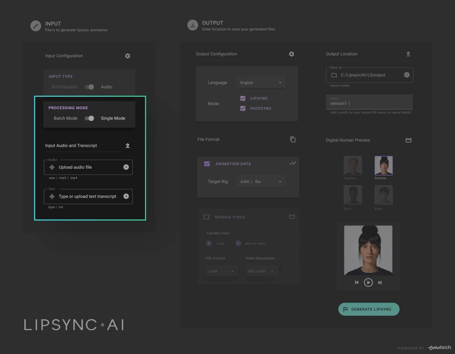The height and width of the screenshot is (354, 455).
Task: Open the Input Configuration settings gear
Action: pyautogui.click(x=127, y=56)
